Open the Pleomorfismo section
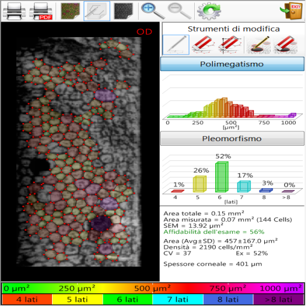The image size is (306, 306). coord(232,139)
